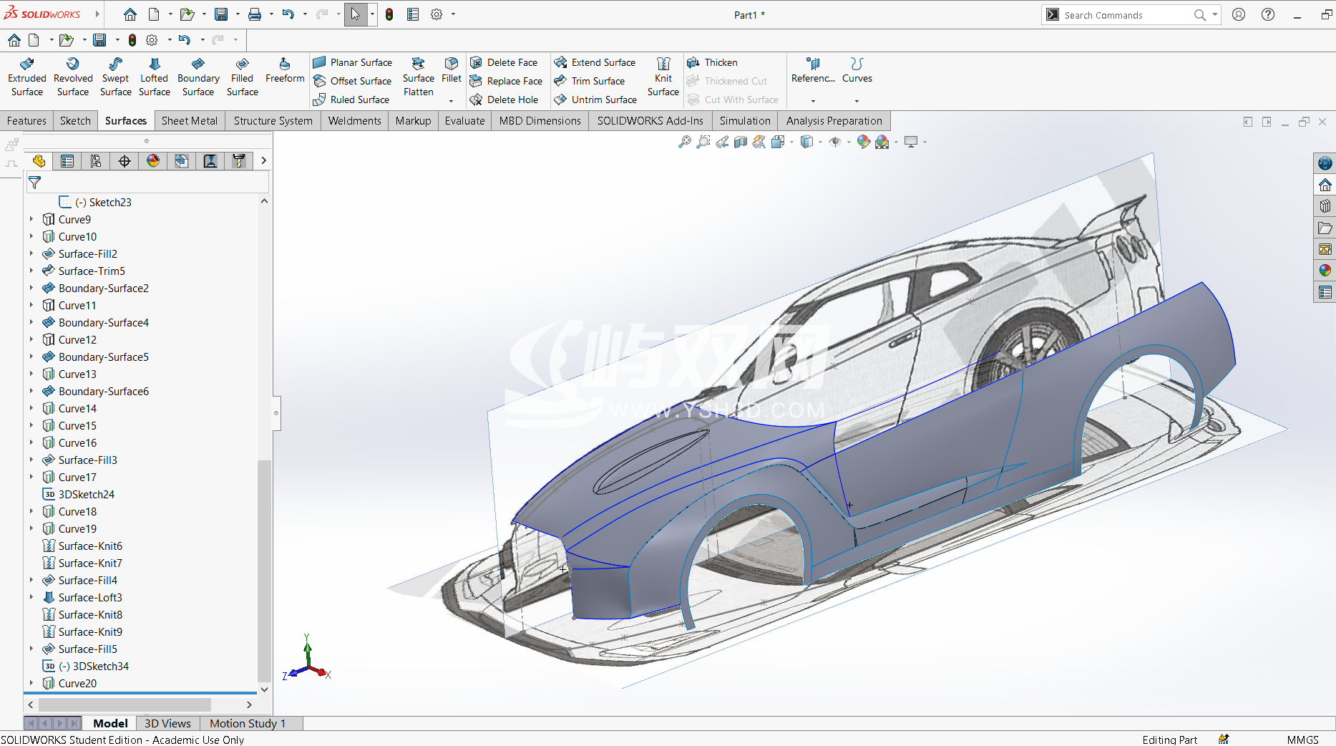Image resolution: width=1336 pixels, height=746 pixels.
Task: Choose the Knit Surface tool
Action: pyautogui.click(x=663, y=77)
